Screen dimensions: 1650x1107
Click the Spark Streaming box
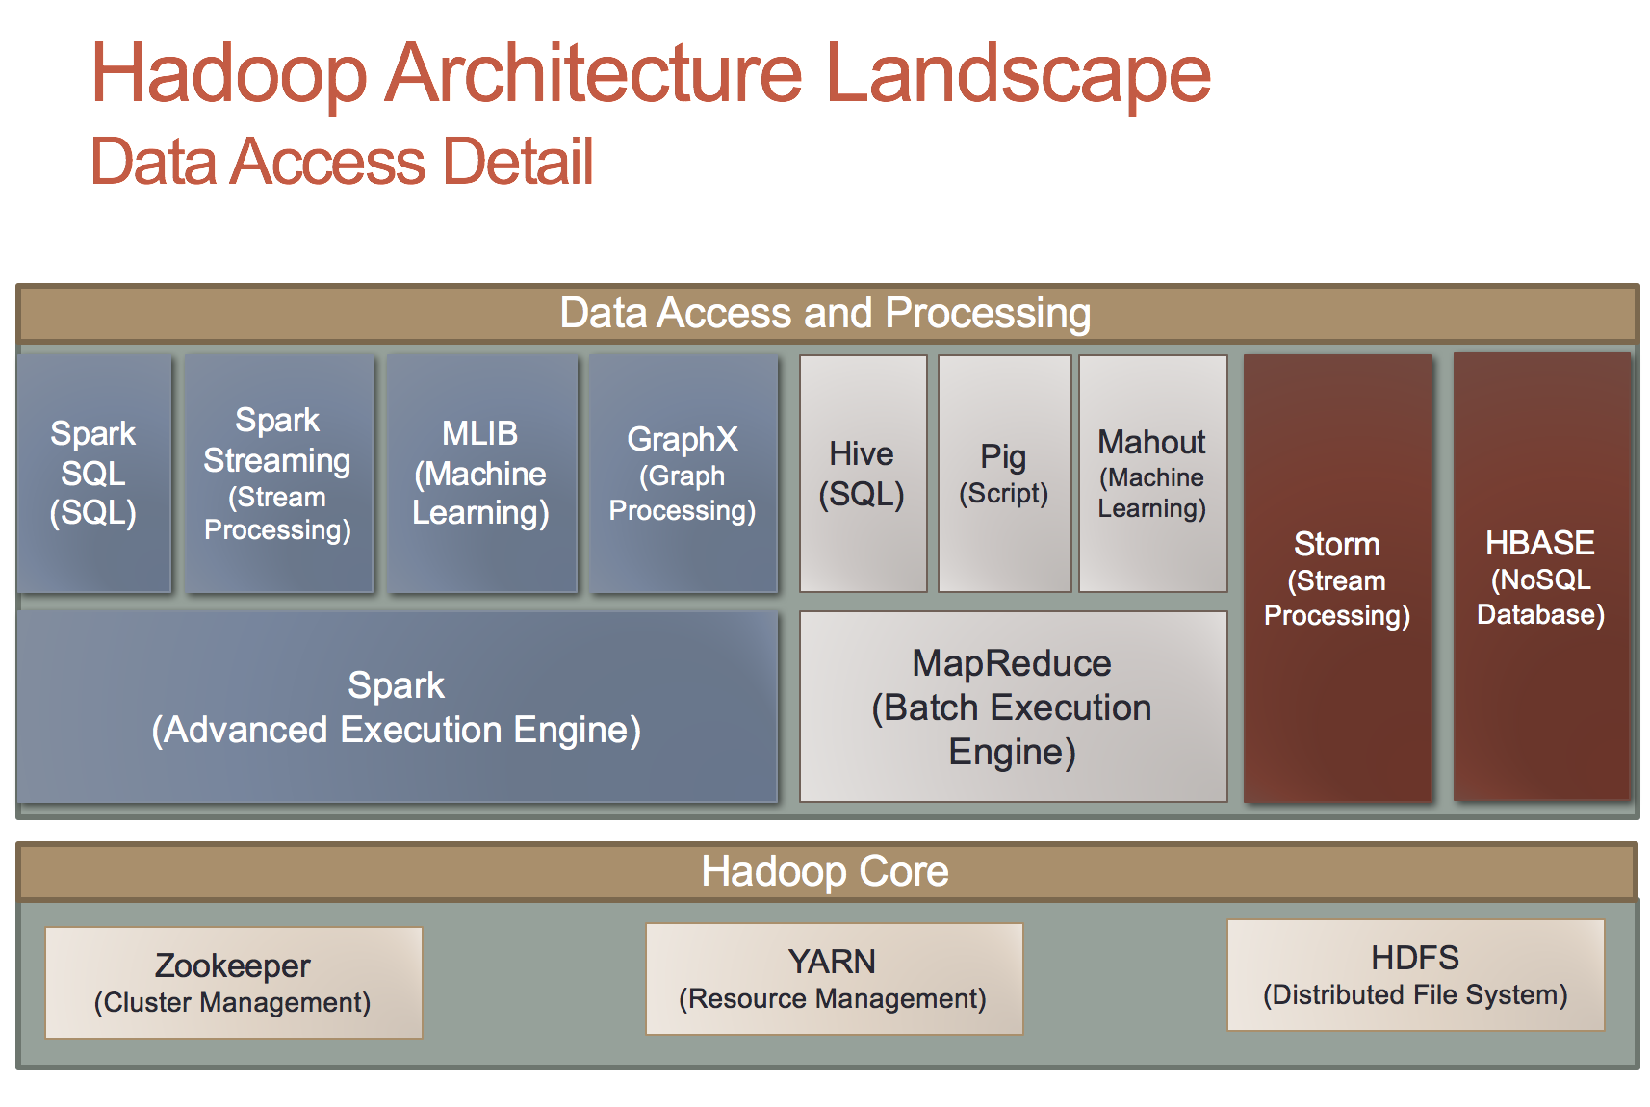coord(278,474)
